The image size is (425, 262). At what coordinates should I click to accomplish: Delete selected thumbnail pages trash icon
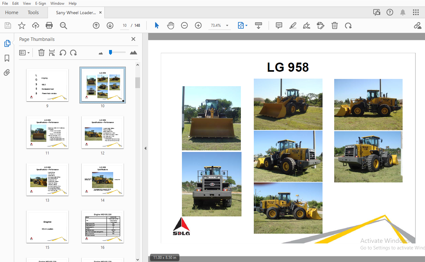tap(41, 53)
